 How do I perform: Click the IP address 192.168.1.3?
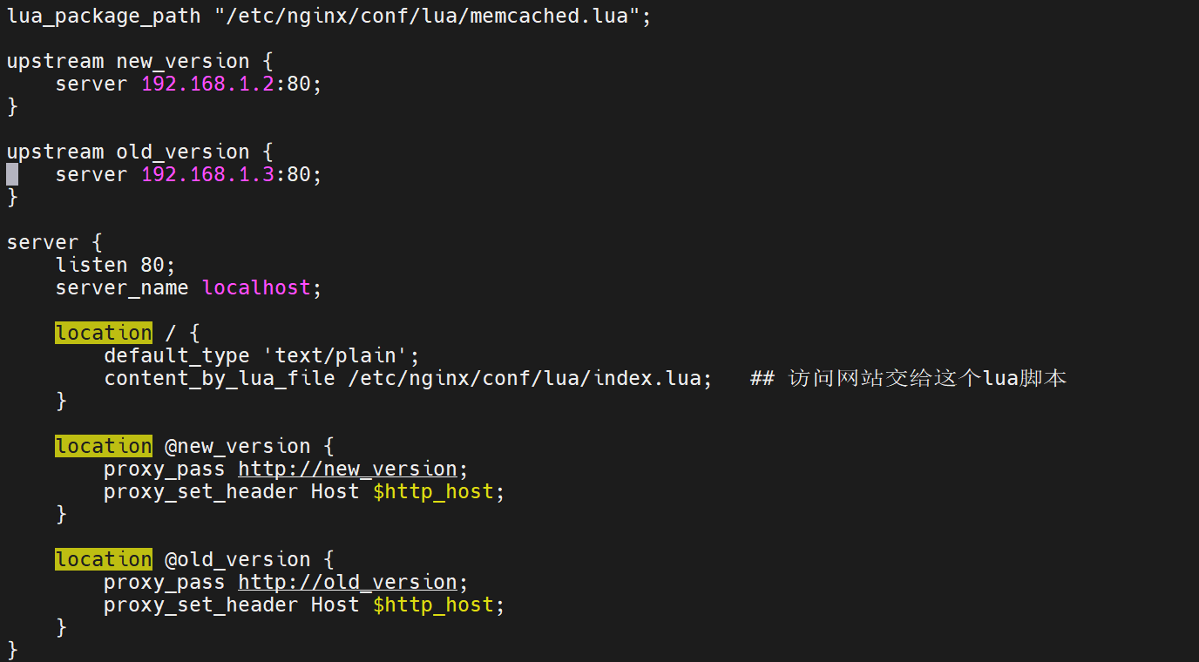tap(208, 174)
